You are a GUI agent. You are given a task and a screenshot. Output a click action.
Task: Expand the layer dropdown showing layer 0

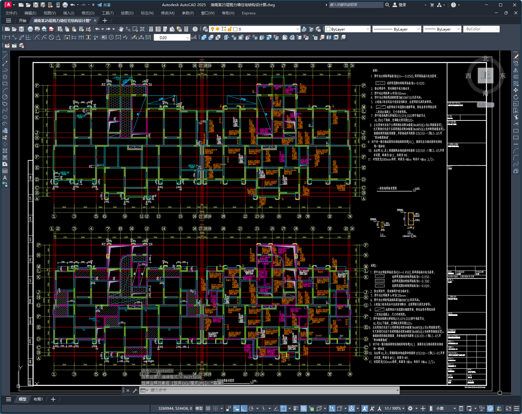click(298, 29)
